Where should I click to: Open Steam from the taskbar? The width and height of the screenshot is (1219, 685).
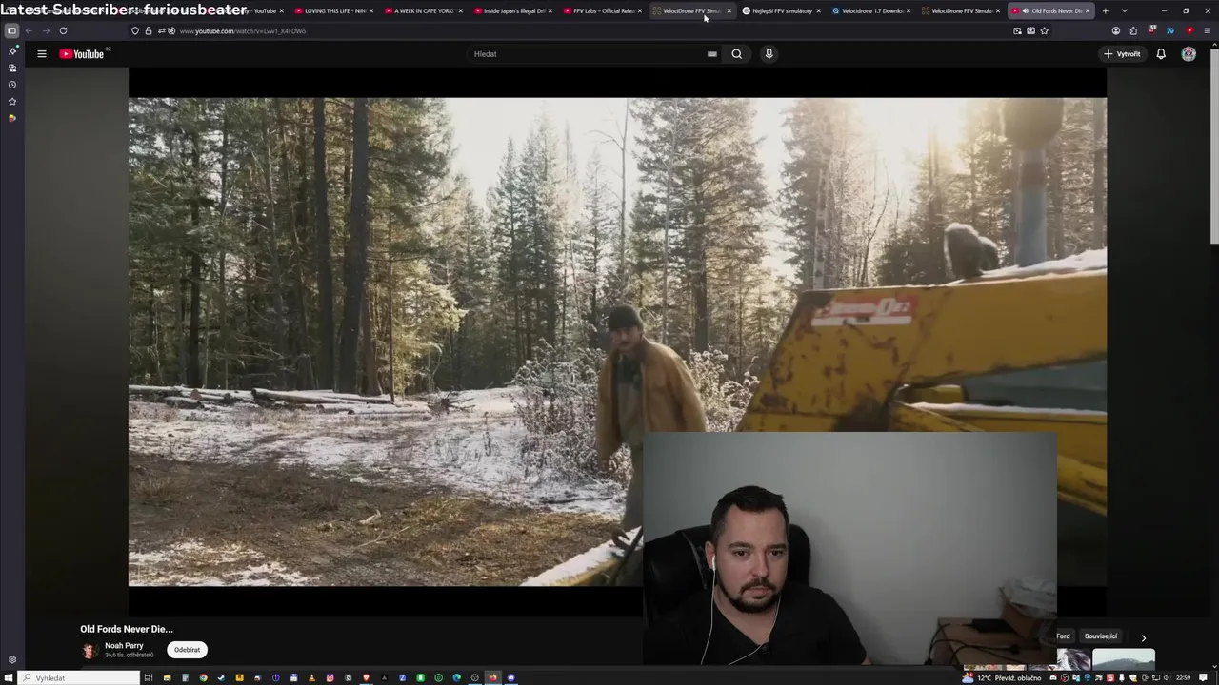click(221, 677)
